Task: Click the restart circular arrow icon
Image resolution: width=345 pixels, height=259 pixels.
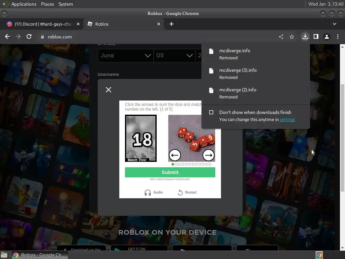Action: [180, 193]
